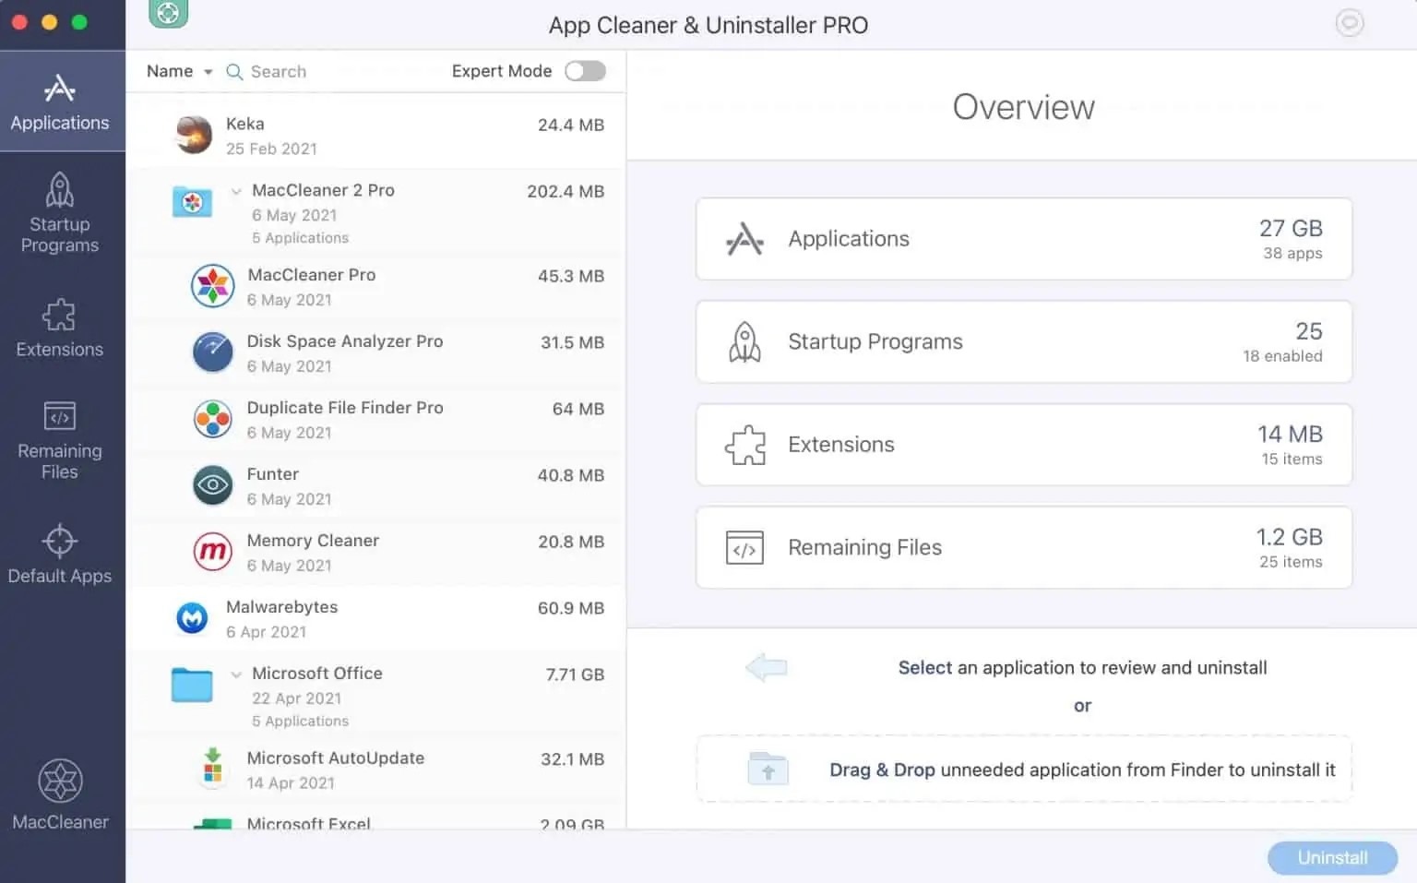Image resolution: width=1417 pixels, height=883 pixels.
Task: Open the Extensions overview card
Action: pos(1024,445)
